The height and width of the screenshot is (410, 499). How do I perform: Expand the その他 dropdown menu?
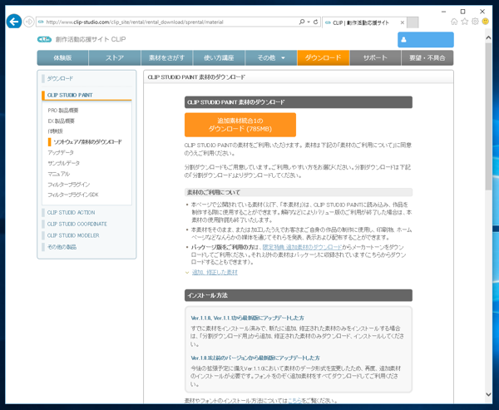coord(271,57)
